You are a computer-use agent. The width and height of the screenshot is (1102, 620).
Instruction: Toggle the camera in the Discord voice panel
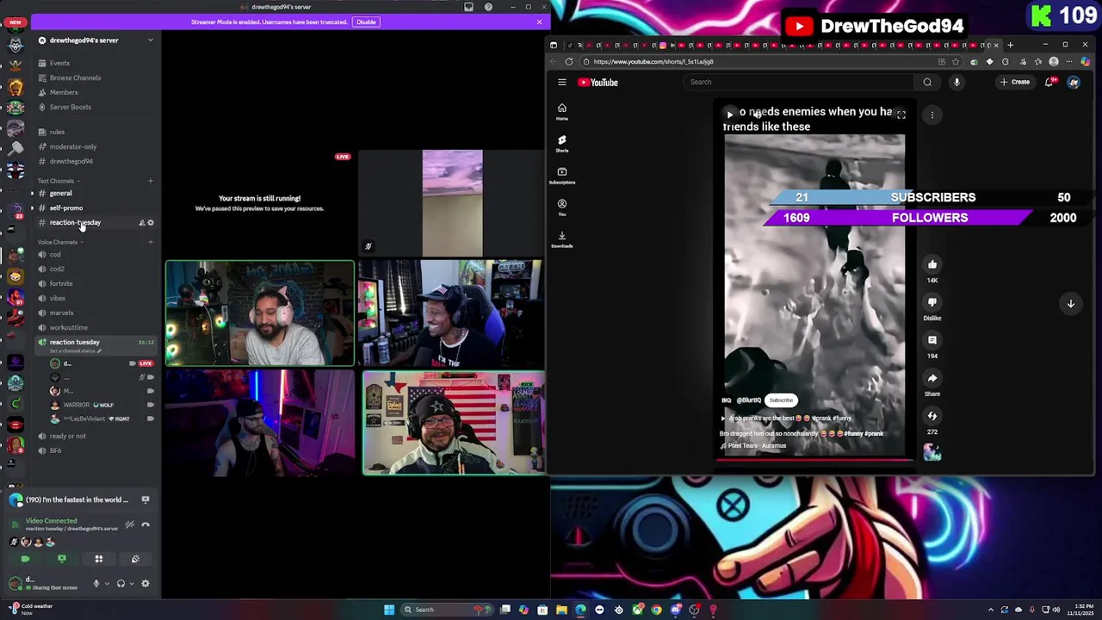tap(25, 559)
